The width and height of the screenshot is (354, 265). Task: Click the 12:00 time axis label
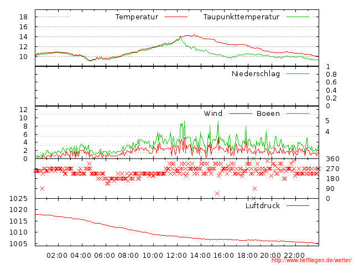pos(176,256)
